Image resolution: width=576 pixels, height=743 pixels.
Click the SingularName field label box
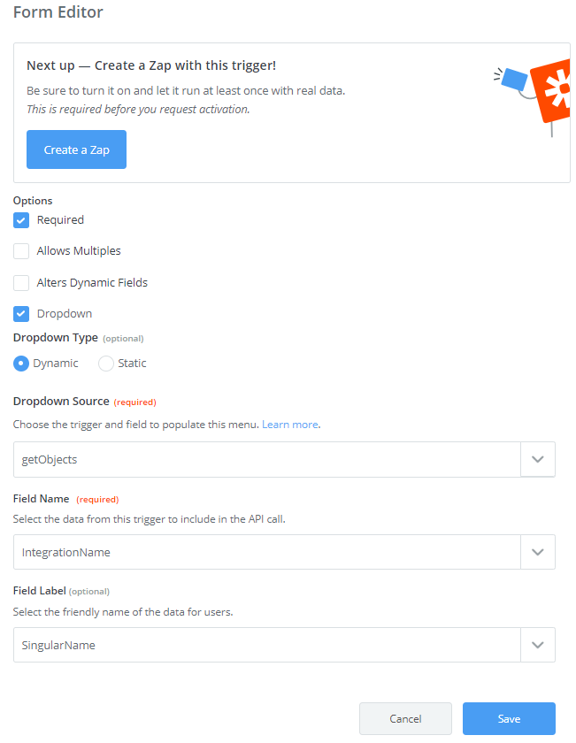pyautogui.click(x=267, y=645)
